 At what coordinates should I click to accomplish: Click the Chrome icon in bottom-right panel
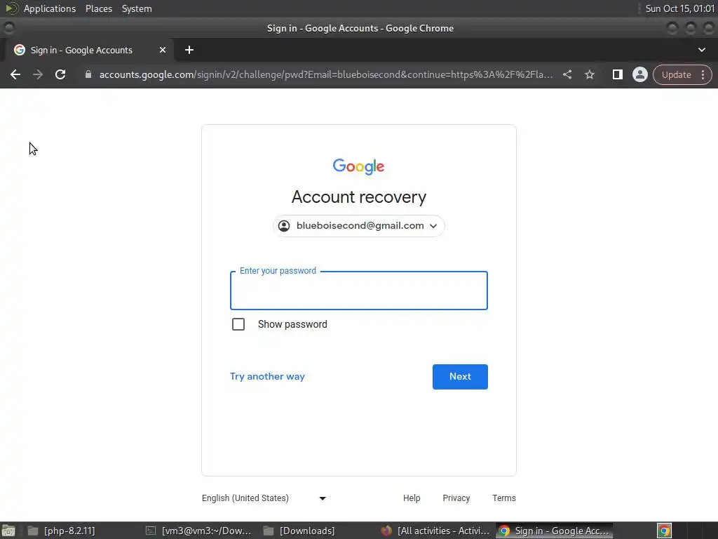coord(664,531)
